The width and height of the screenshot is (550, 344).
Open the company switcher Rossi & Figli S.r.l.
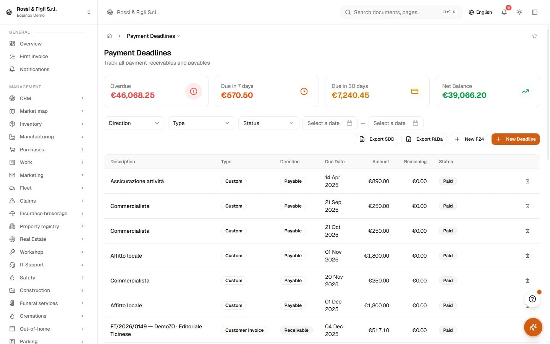[x=49, y=12]
